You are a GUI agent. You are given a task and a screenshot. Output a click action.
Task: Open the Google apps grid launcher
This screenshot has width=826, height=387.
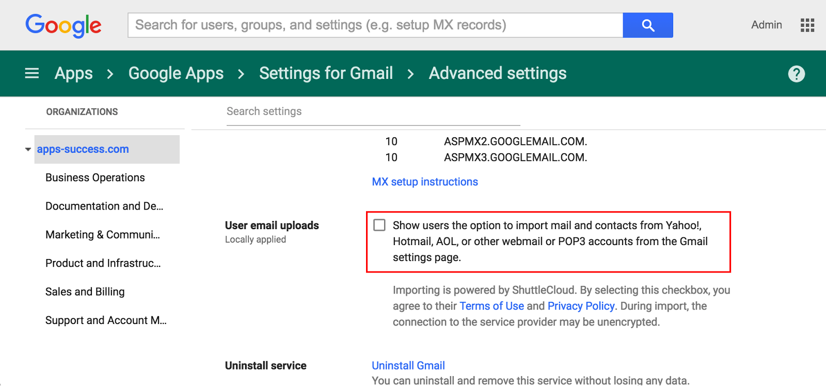point(807,25)
